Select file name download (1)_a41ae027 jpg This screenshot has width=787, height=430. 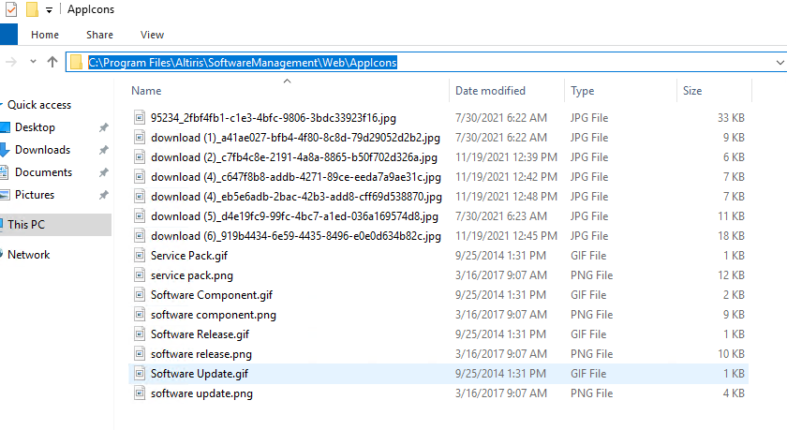pyautogui.click(x=295, y=138)
